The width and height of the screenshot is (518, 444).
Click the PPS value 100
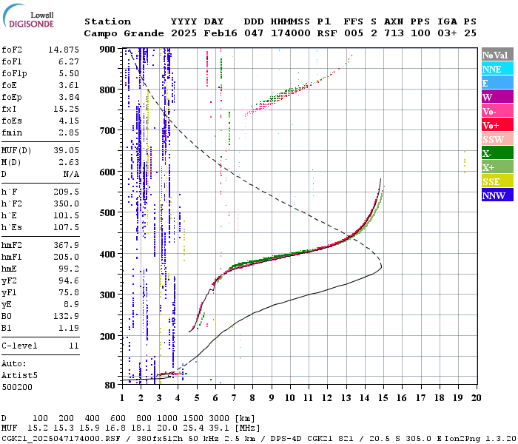[x=420, y=33]
